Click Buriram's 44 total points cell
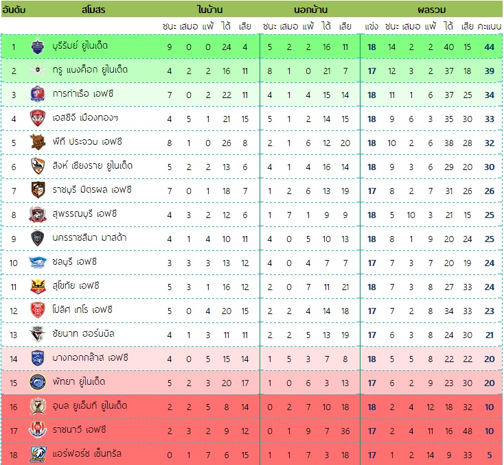This screenshot has width=504, height=465. click(x=489, y=47)
